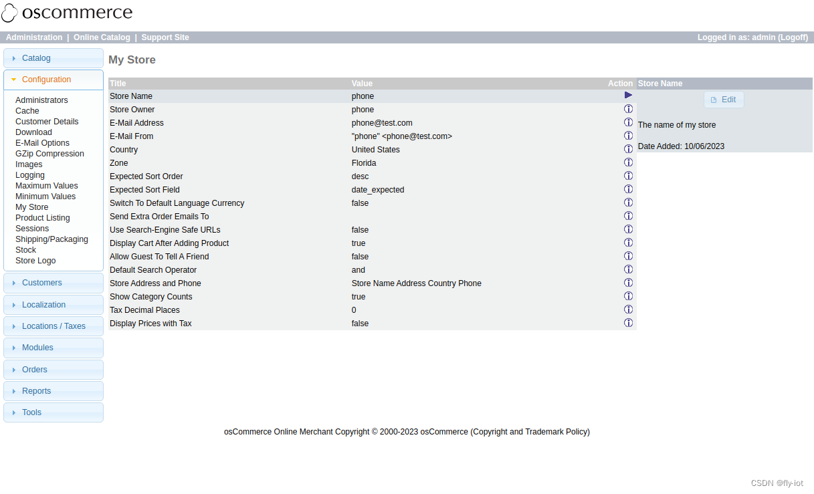Image resolution: width=814 pixels, height=494 pixels.
Task: Click the info icon for Store Owner row
Action: pyautogui.click(x=628, y=109)
